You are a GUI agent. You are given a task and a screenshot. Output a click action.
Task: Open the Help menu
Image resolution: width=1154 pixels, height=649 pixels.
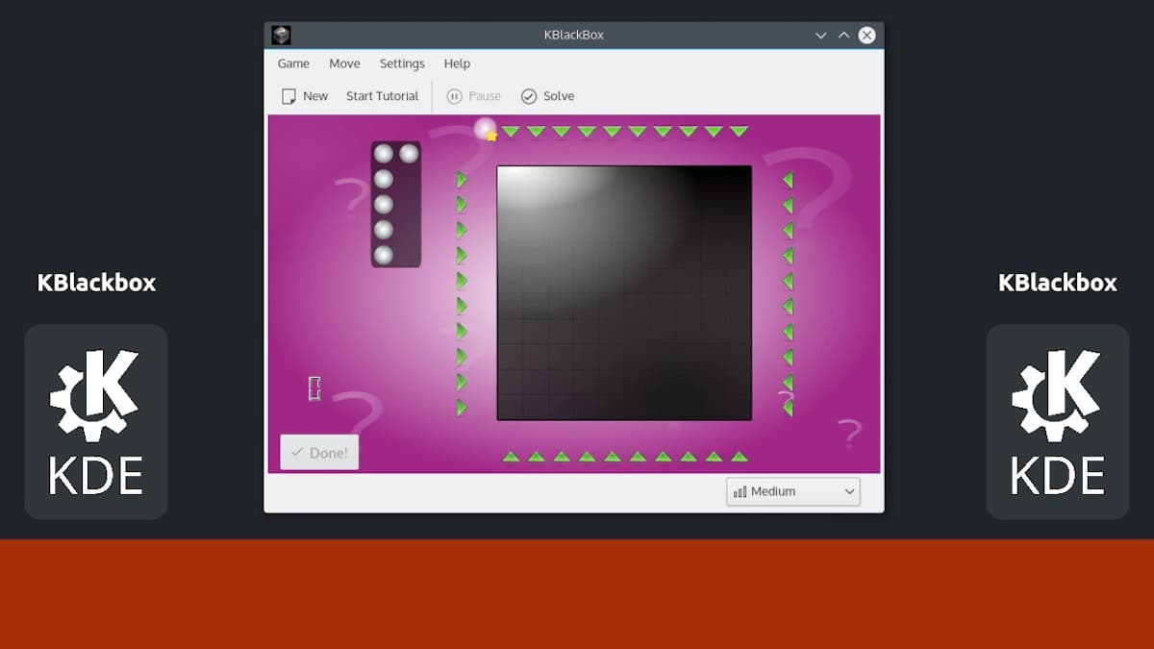457,63
